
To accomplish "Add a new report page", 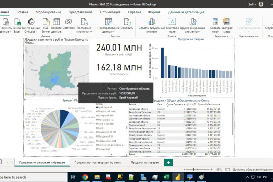I will pyautogui.click(x=168, y=163).
